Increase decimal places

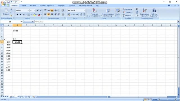81,14
